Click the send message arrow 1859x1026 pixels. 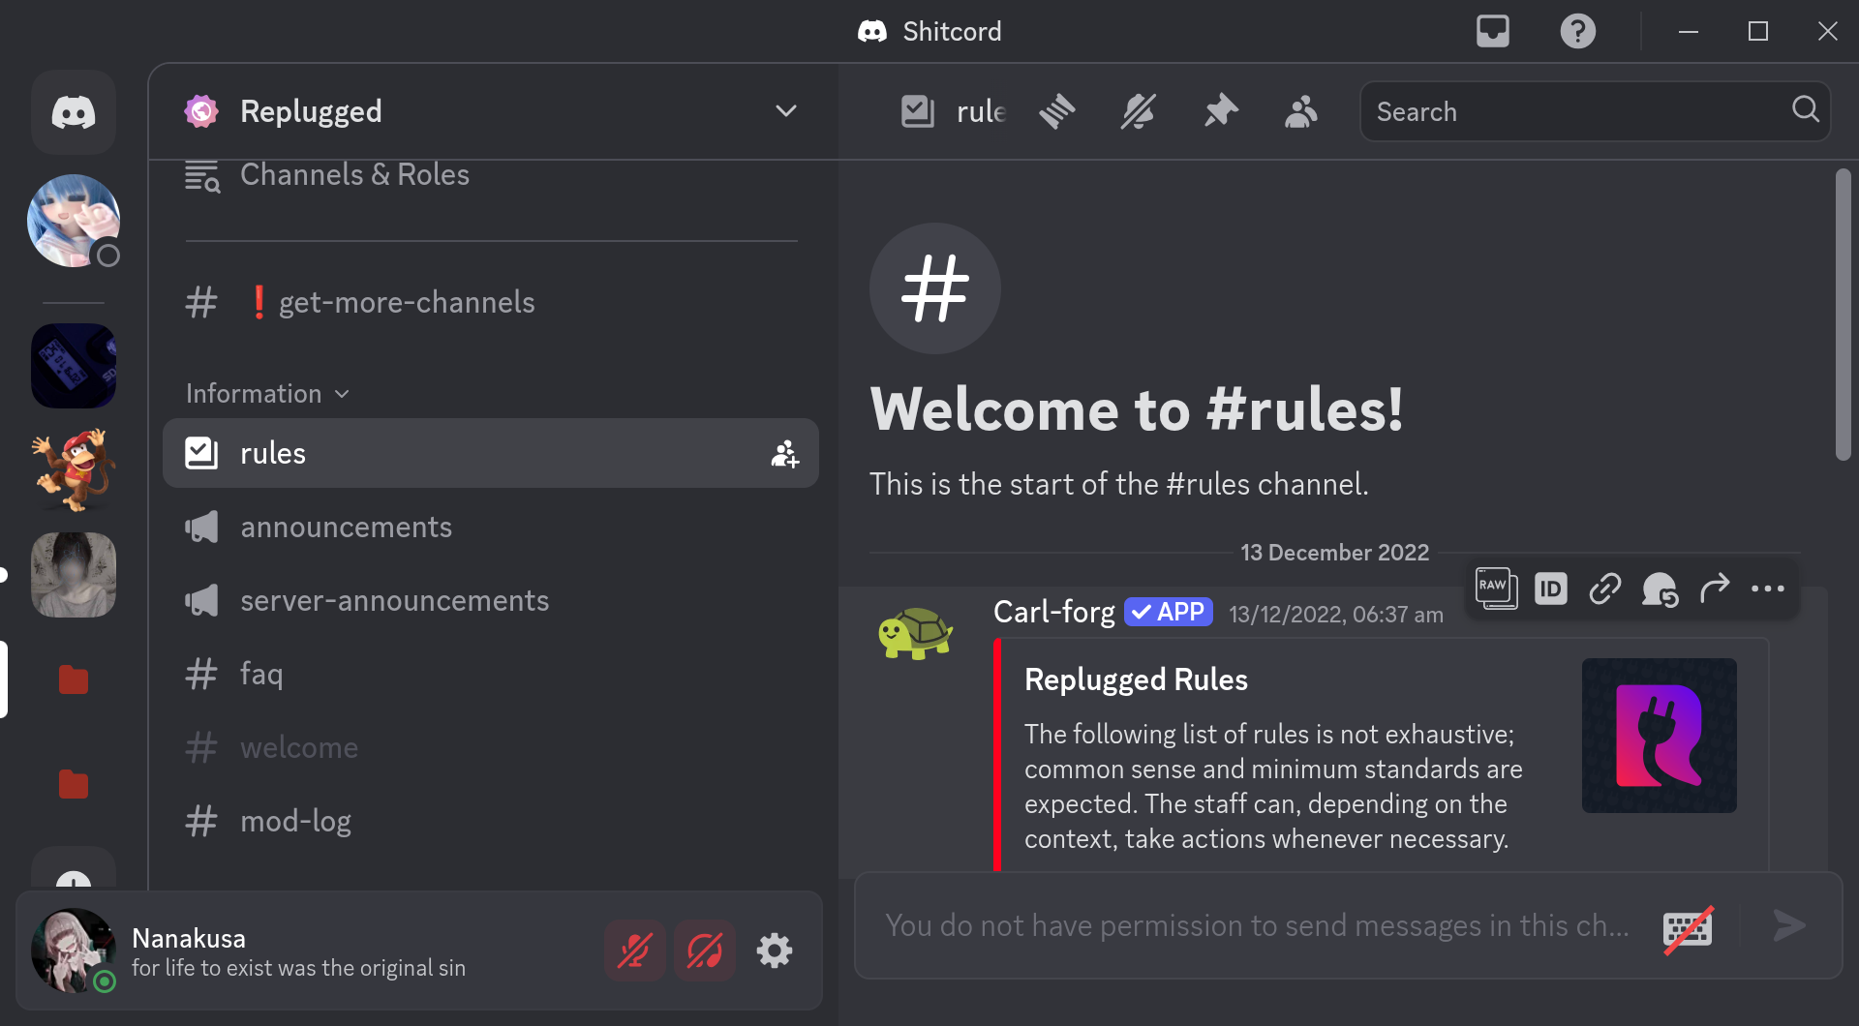(1789, 926)
